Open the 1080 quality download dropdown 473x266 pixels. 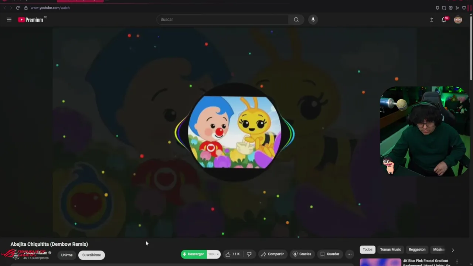click(214, 254)
